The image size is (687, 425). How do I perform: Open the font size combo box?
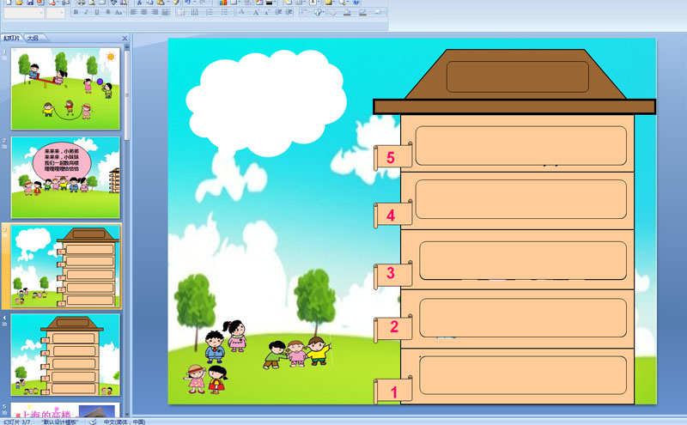(x=55, y=13)
